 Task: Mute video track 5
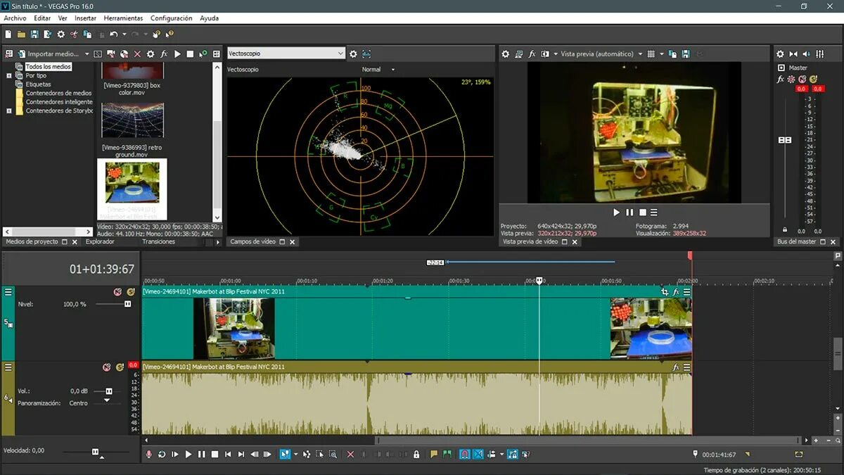[x=117, y=291]
